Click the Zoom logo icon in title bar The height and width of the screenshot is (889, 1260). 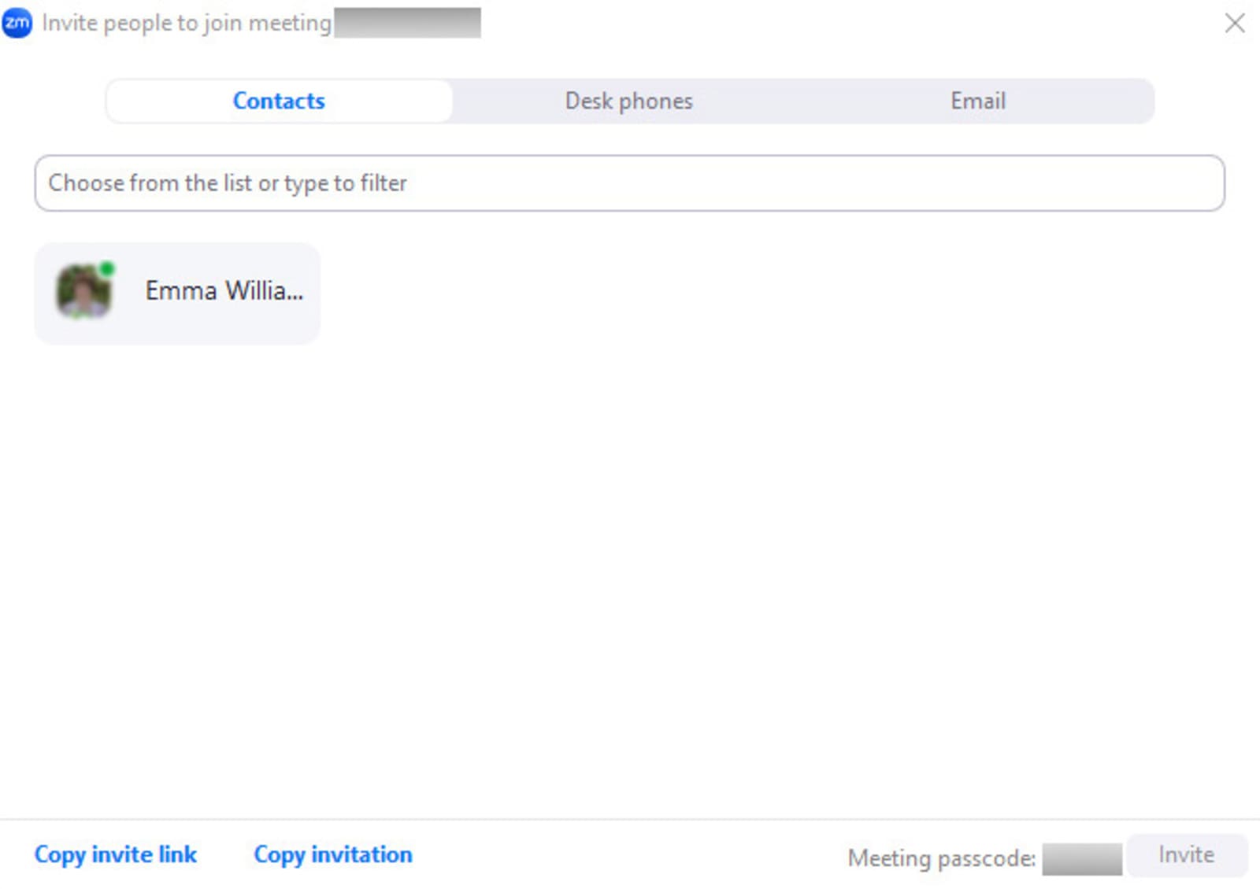tap(17, 23)
